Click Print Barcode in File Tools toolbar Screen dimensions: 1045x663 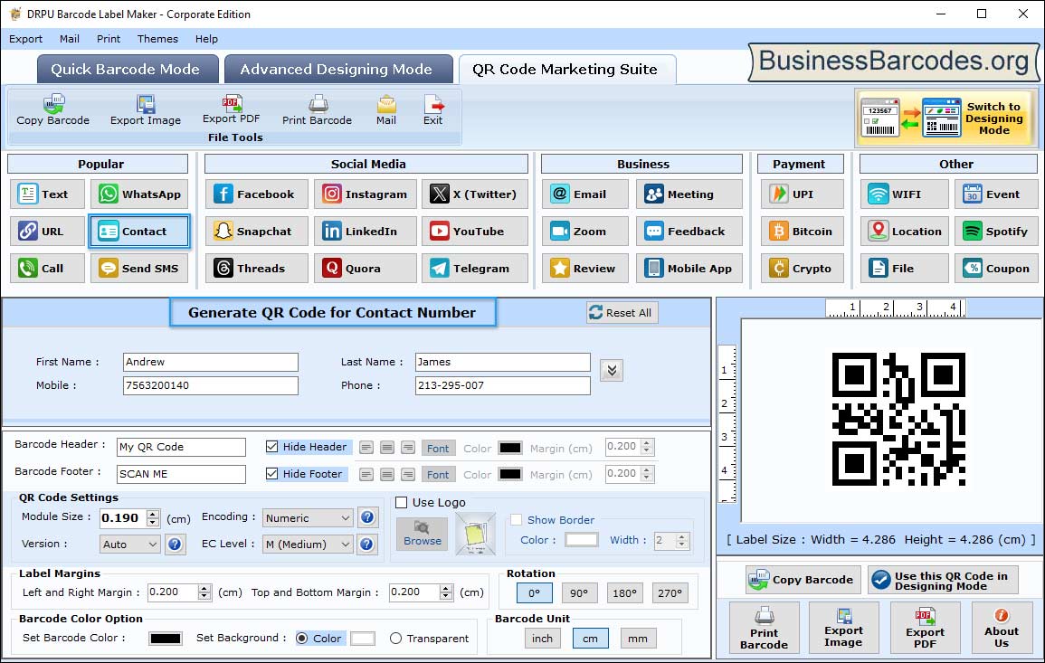point(317,110)
